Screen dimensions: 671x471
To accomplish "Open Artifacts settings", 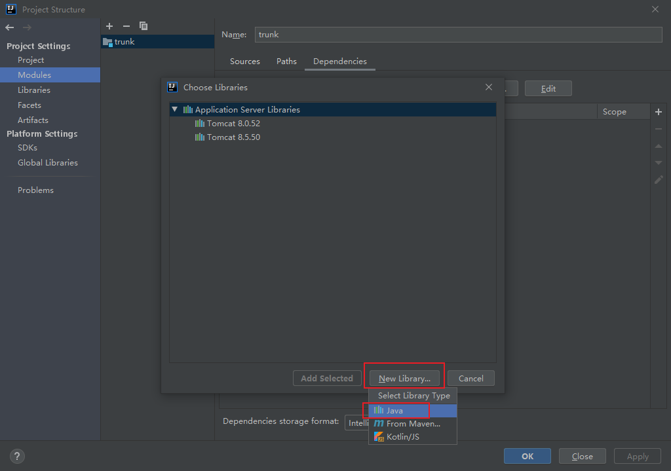I will click(x=33, y=120).
